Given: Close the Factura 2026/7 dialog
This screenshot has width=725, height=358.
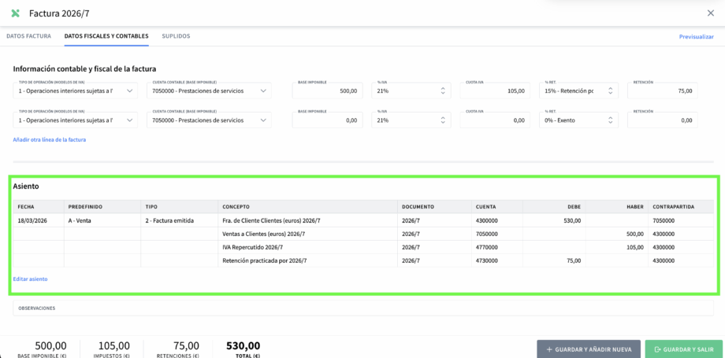Looking at the screenshot, I should pyautogui.click(x=710, y=13).
